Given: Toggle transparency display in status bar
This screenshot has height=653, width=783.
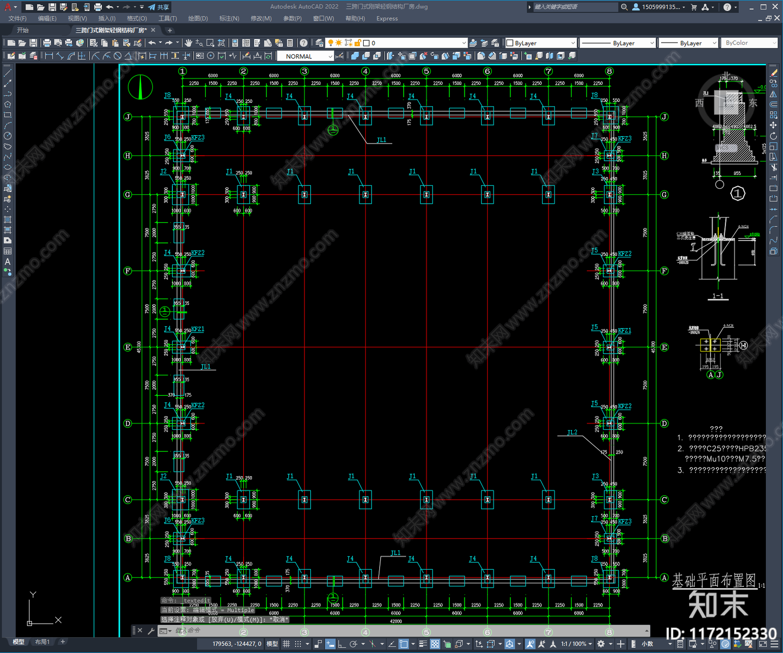Looking at the screenshot, I should tap(435, 644).
